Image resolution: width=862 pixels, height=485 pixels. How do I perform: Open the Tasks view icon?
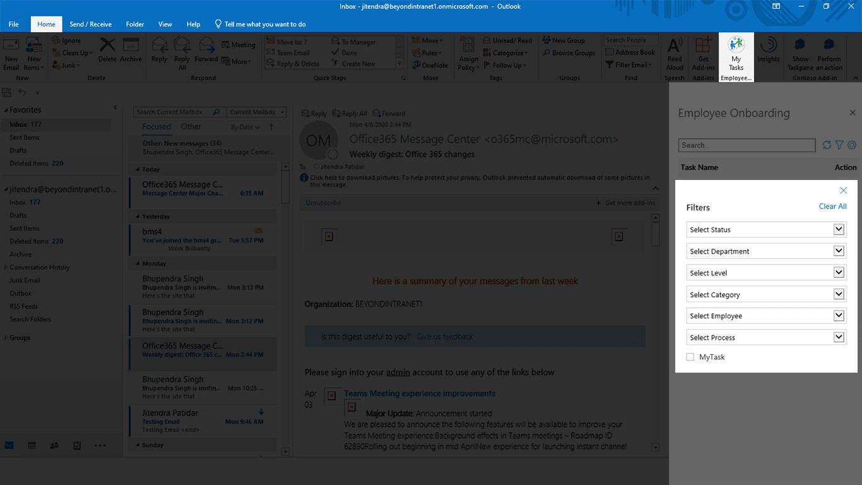coord(77,445)
